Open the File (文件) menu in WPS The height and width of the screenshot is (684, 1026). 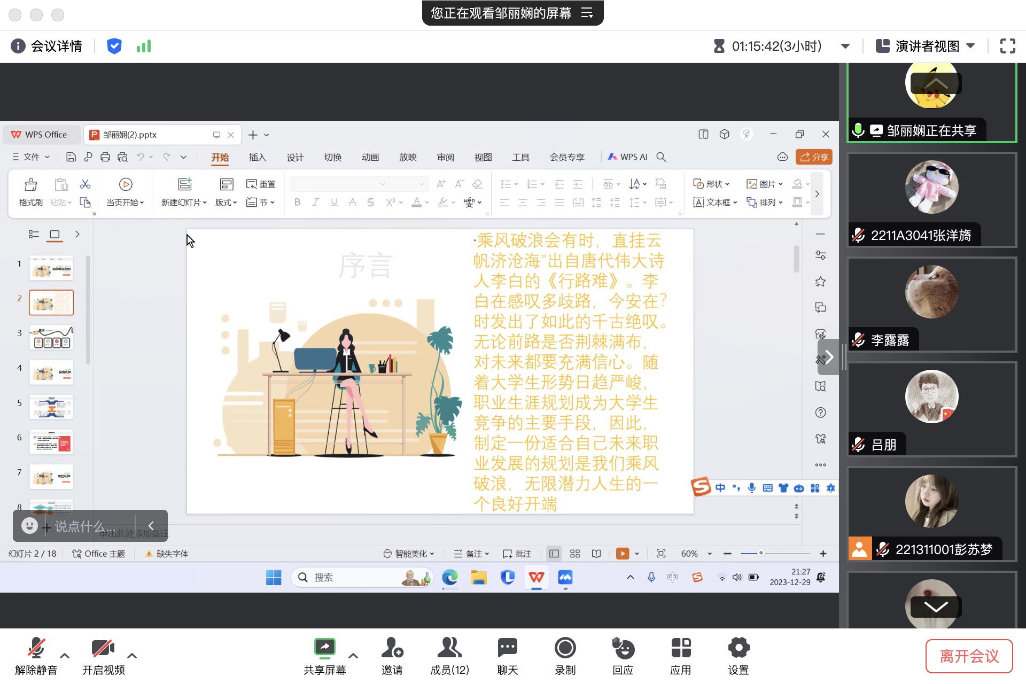tap(31, 157)
